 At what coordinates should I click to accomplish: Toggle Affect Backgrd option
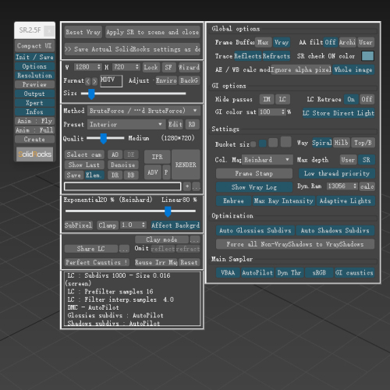tap(175, 225)
